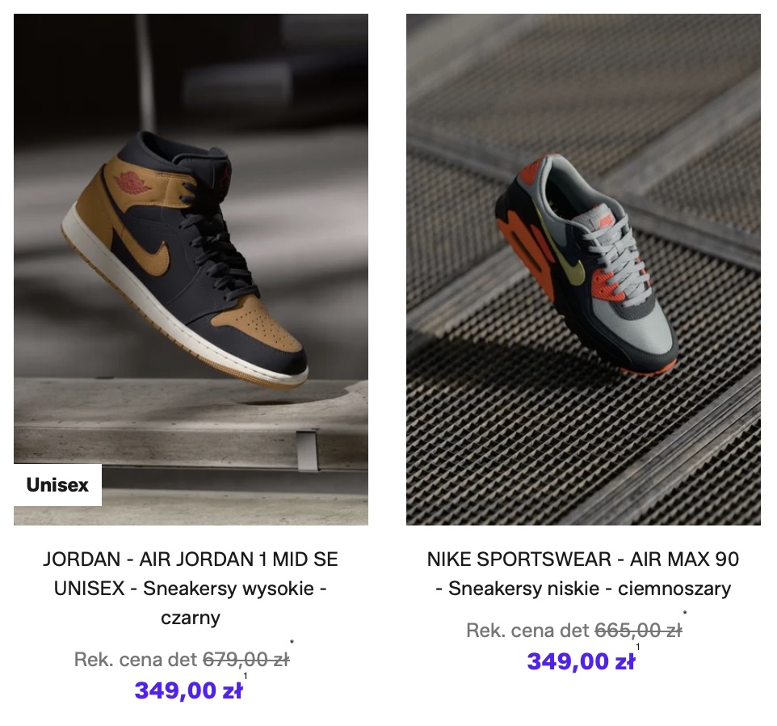This screenshot has height=726, width=777.
Task: Click footnote 1 marker beside Jordan sale price
Action: [x=246, y=676]
